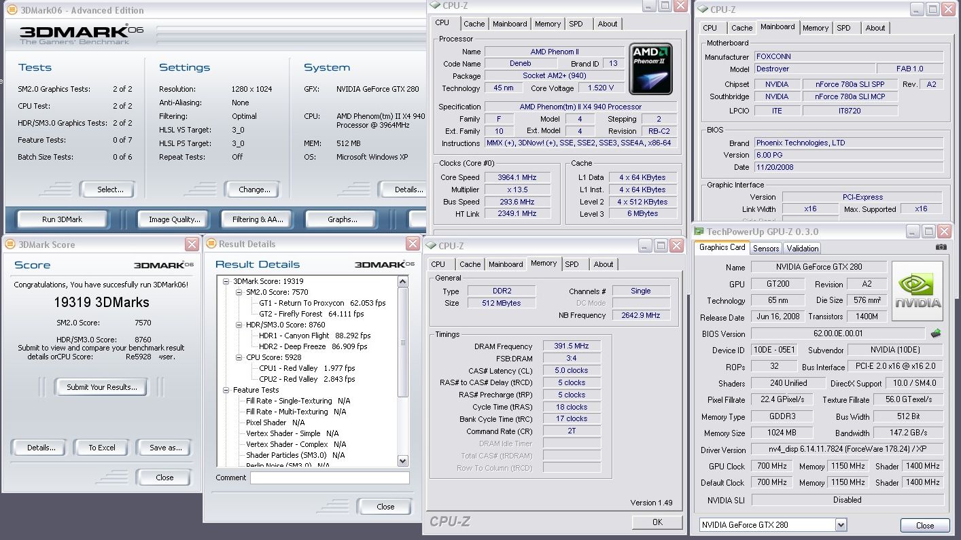Collapse the CPU Score tree node
Image resolution: width=961 pixels, height=540 pixels.
point(239,357)
